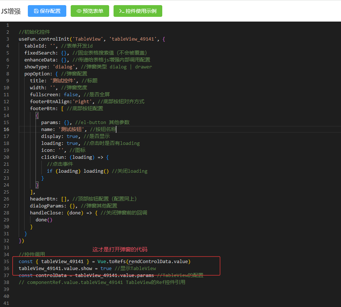Click the //点击事件 comment
The width and height of the screenshot is (341, 307).
tap(60, 164)
